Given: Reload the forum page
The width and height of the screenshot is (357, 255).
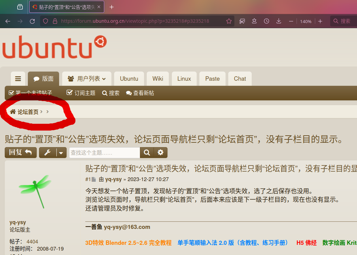Looking at the screenshot, I should coord(32,21).
